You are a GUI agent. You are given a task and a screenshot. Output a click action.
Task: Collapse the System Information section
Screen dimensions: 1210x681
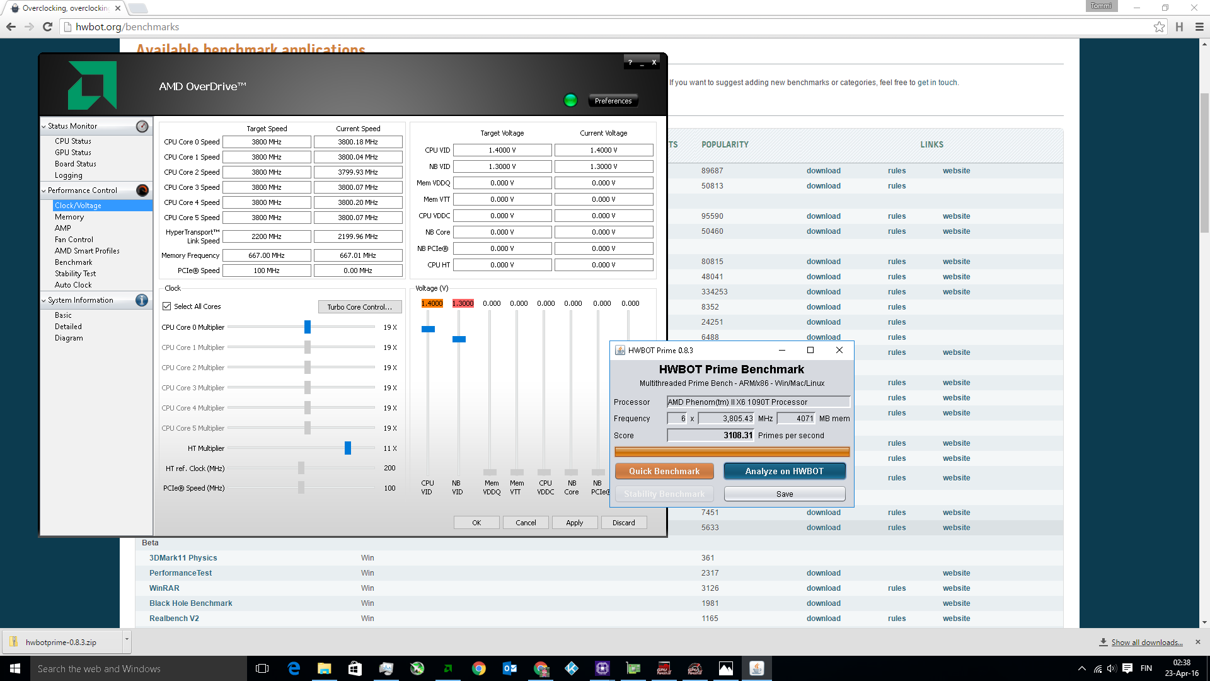tap(43, 301)
